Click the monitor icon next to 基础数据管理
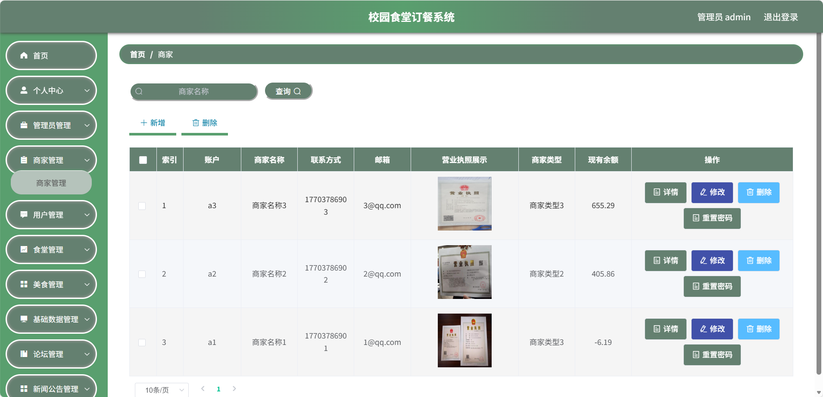823x397 pixels. point(24,319)
